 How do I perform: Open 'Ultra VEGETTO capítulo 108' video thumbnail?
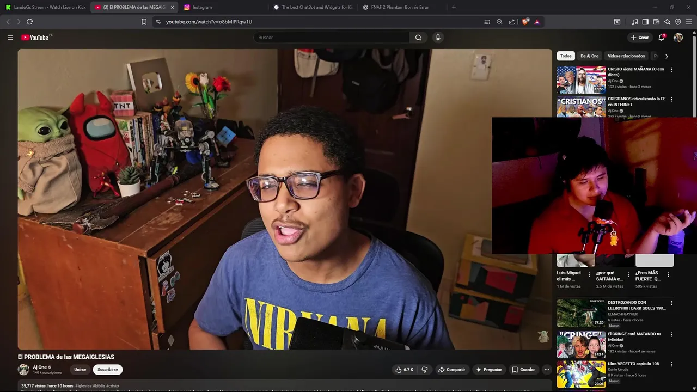pos(581,374)
